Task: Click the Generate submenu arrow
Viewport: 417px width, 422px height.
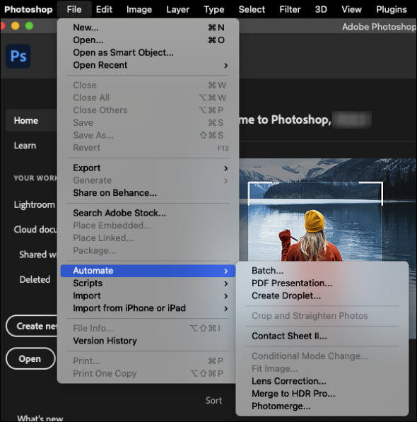Action: tap(225, 180)
